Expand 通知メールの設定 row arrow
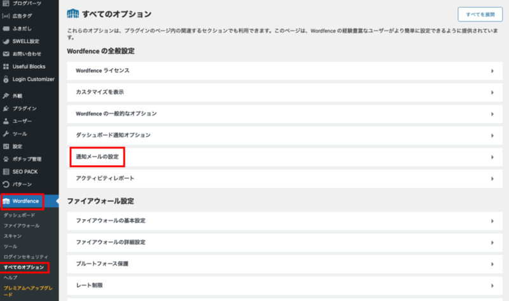Screen dimensions: 509x301 point(492,157)
